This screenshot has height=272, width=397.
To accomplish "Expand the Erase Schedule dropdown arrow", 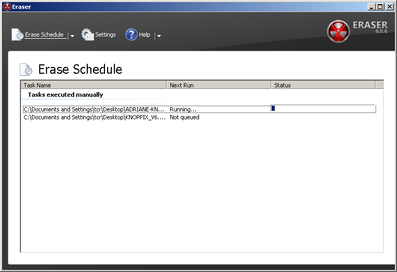I will (x=73, y=36).
